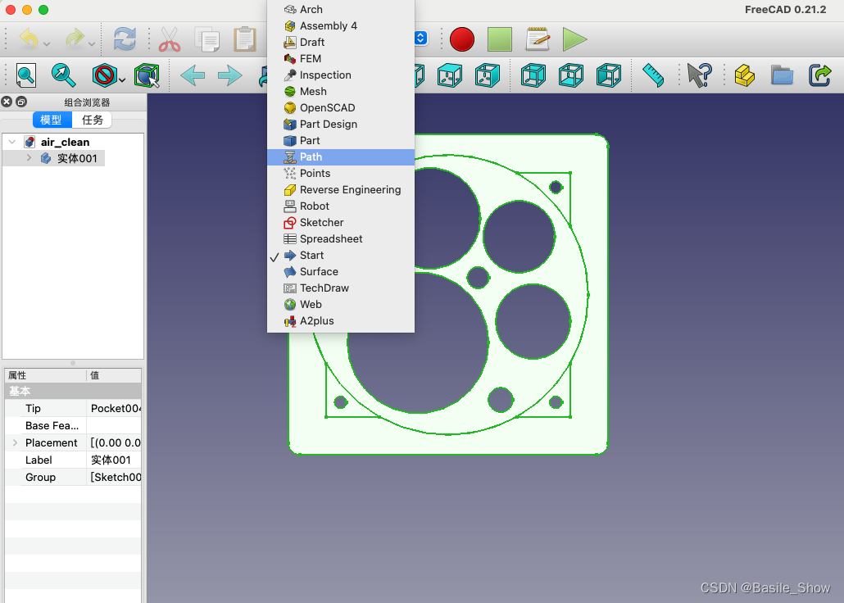This screenshot has width=844, height=603.
Task: Switch to the 任务 tab
Action: click(x=91, y=120)
